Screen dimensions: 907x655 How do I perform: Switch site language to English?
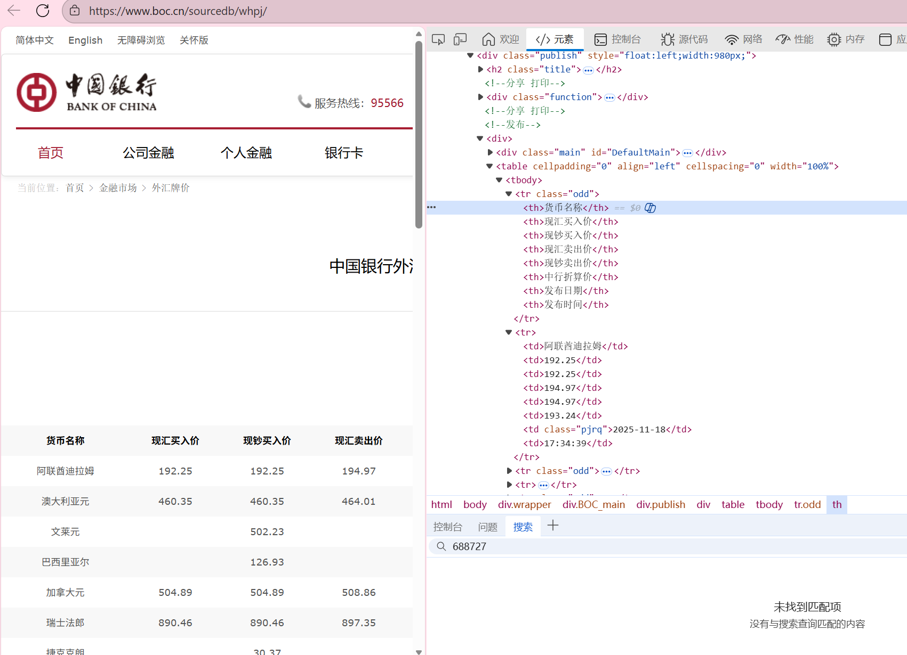tap(85, 40)
